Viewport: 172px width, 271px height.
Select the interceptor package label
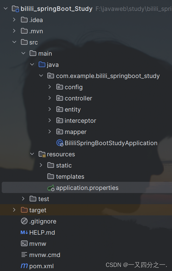80,121
